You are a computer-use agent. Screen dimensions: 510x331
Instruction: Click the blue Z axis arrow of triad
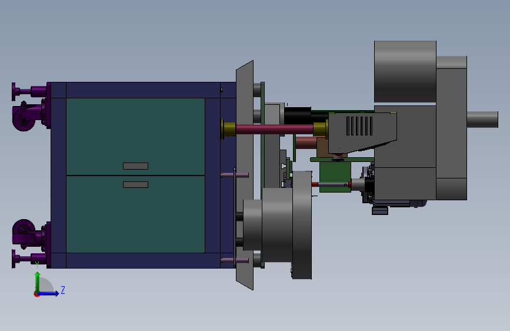tap(49, 293)
